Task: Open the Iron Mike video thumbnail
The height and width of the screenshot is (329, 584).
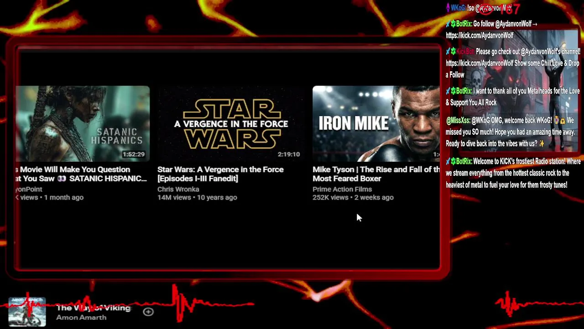Action: point(376,123)
